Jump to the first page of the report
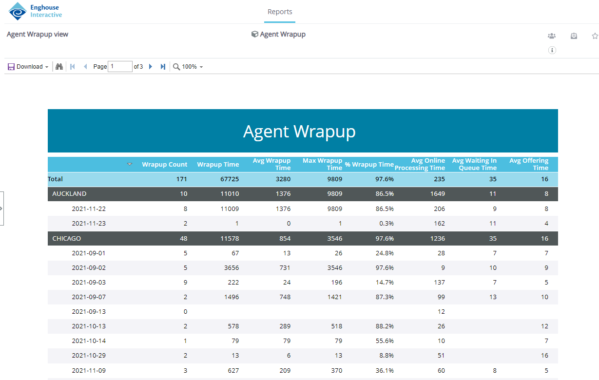The width and height of the screenshot is (599, 380). [x=72, y=66]
